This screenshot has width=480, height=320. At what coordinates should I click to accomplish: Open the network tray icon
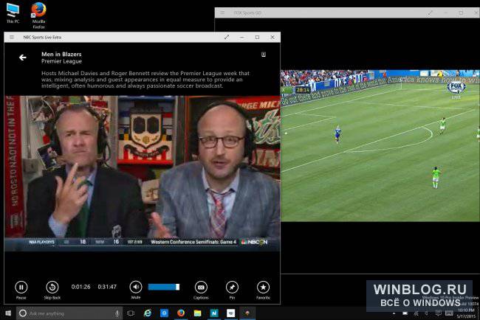[416, 313]
